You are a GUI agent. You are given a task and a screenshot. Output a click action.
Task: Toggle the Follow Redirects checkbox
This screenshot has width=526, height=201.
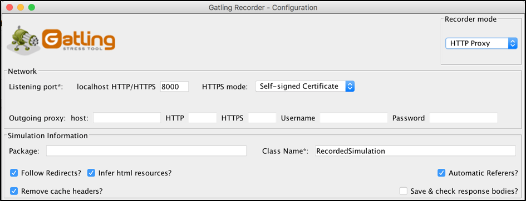[x=14, y=173]
